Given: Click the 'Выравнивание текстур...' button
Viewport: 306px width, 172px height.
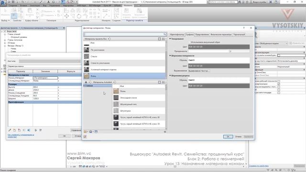Looking at the screenshot, I should point(199,71).
